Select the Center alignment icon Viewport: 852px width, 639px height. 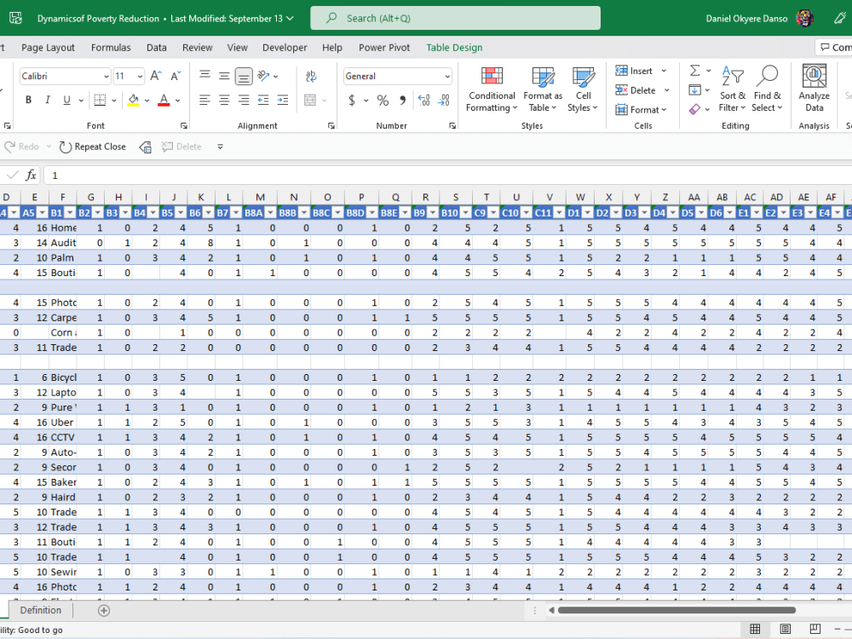[x=223, y=100]
